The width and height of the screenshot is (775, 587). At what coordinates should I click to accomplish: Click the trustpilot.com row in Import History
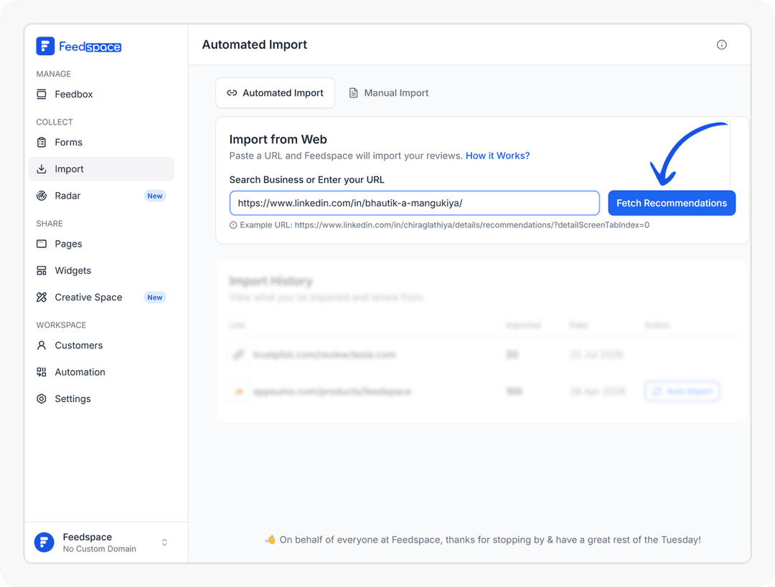click(482, 355)
